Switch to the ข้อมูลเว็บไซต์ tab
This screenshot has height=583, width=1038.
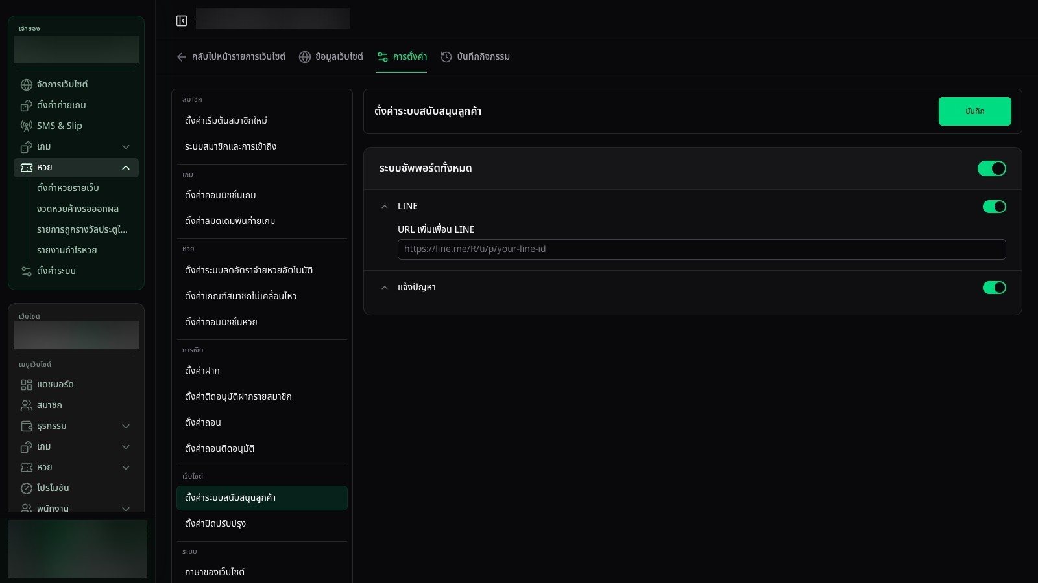[x=331, y=57]
